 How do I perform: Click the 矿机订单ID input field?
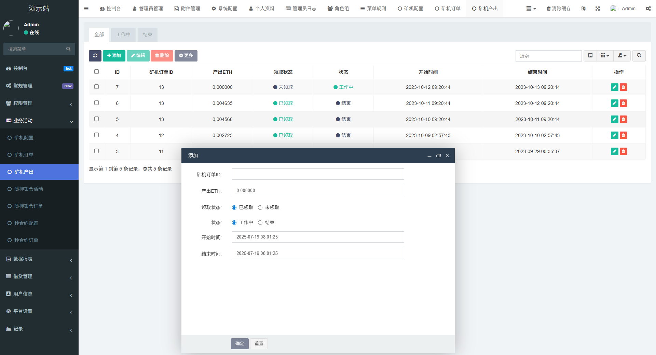(318, 174)
